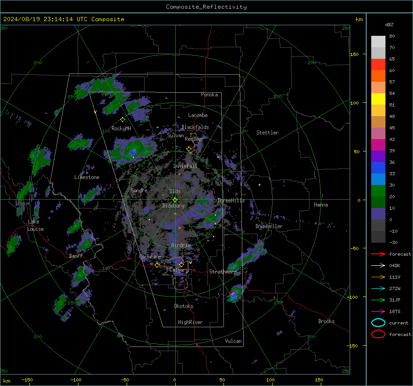413x386 pixels.
Task: Pick the slate purple 10-0 dBZ swatch
Action: tap(378, 214)
